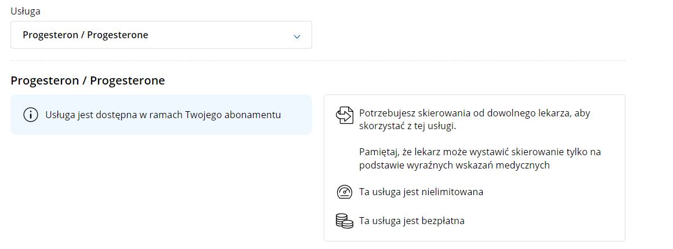Click the Usługa field label
Screen dimensions: 673x249
[x=26, y=11]
